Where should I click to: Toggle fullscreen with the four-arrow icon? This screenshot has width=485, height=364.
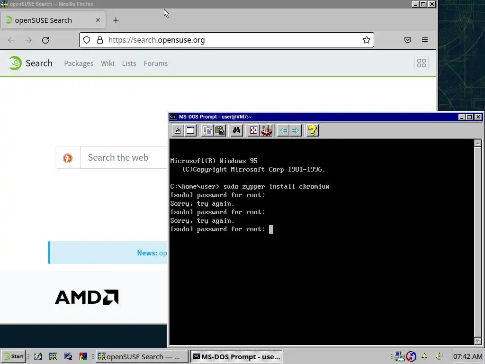click(x=253, y=130)
